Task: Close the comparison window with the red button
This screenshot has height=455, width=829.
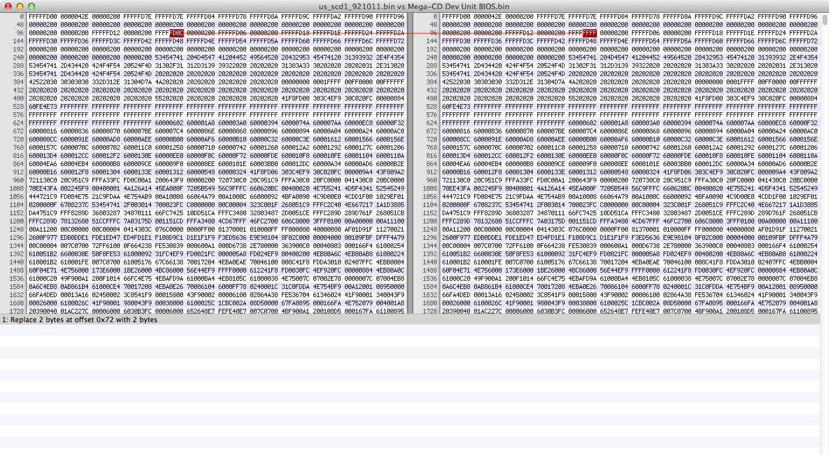Action: (8, 6)
